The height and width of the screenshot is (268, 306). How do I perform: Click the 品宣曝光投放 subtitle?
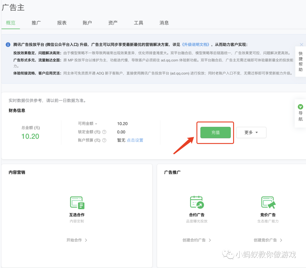pos(197,221)
